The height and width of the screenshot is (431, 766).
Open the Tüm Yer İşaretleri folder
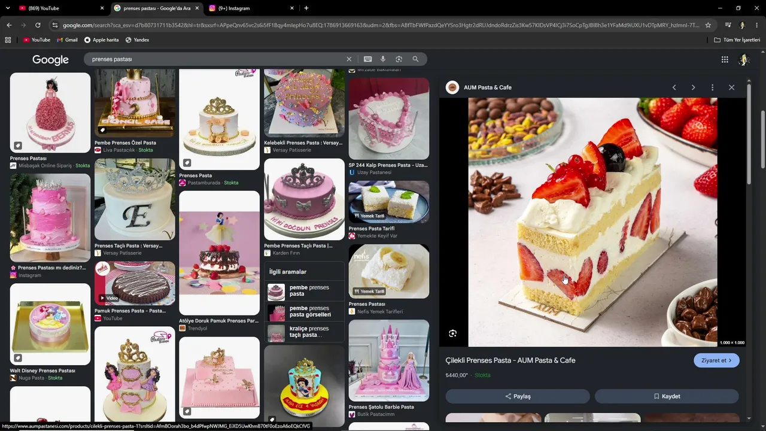737,40
